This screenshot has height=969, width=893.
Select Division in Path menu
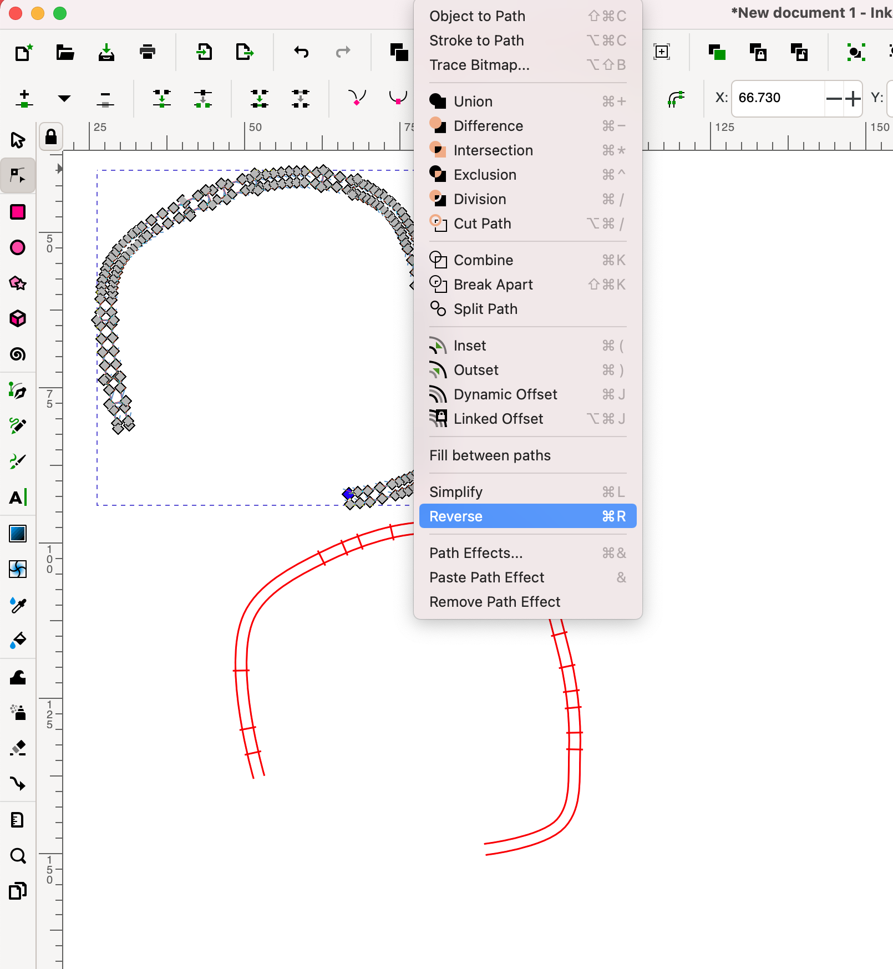tap(527, 199)
